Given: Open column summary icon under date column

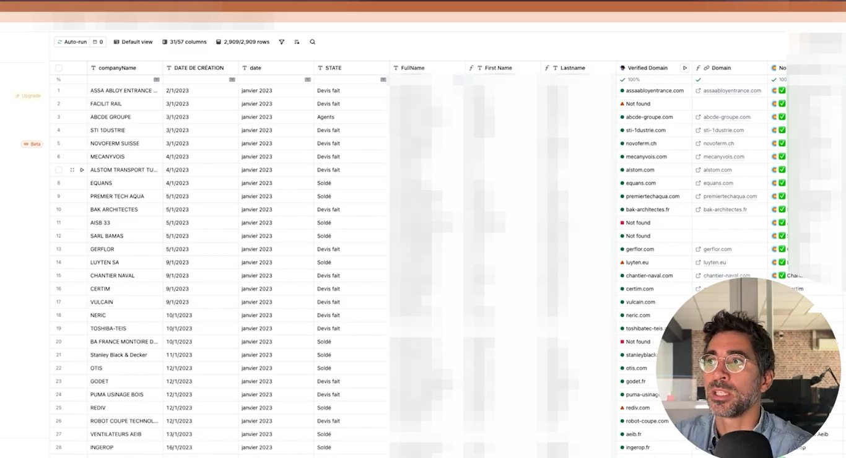Looking at the screenshot, I should tap(307, 80).
